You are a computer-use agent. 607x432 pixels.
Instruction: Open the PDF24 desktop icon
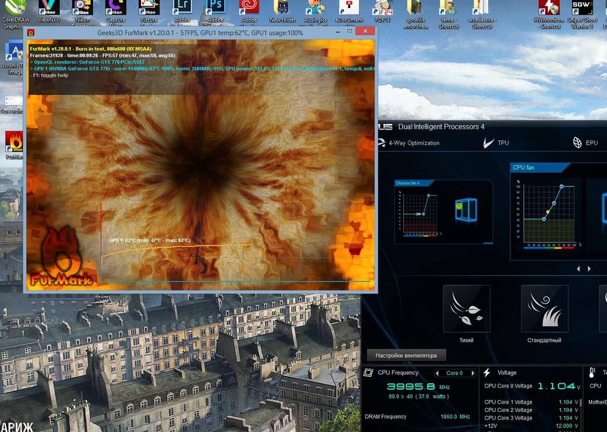[382, 12]
